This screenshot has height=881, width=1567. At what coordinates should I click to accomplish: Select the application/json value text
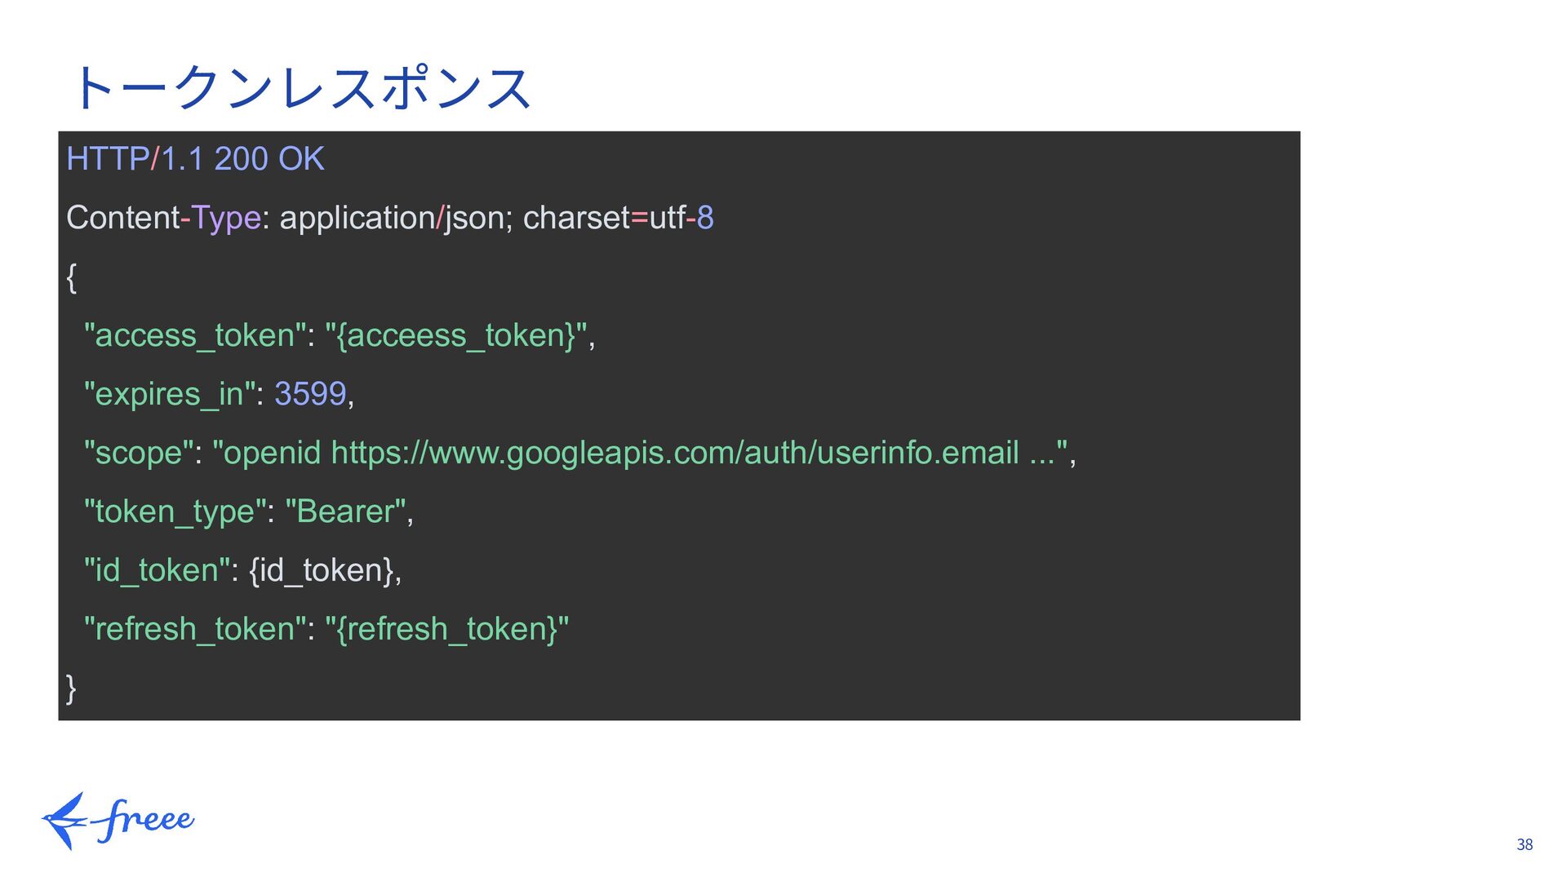[396, 218]
